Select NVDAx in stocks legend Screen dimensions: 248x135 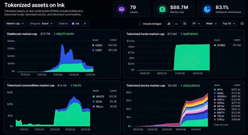[x=221, y=103]
